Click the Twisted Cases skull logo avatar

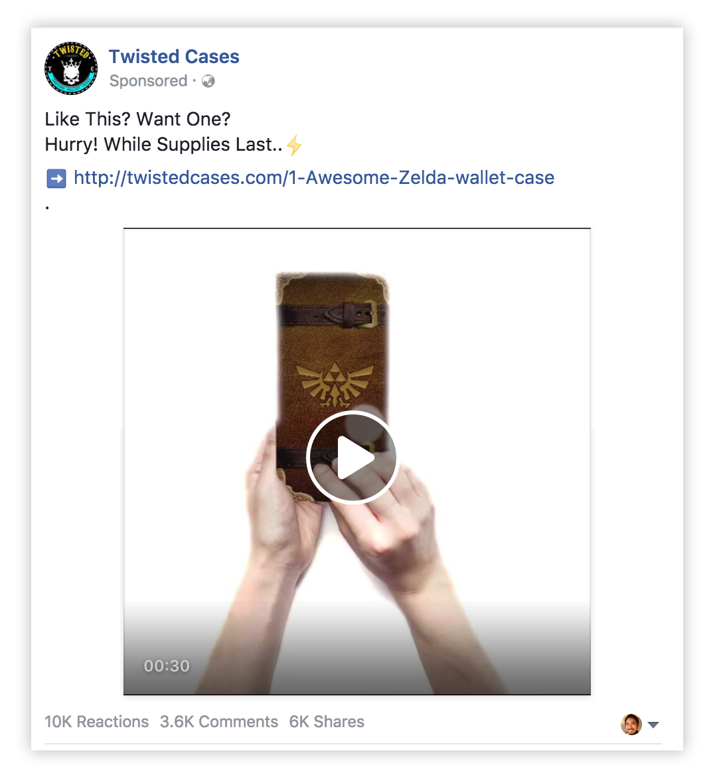71,68
